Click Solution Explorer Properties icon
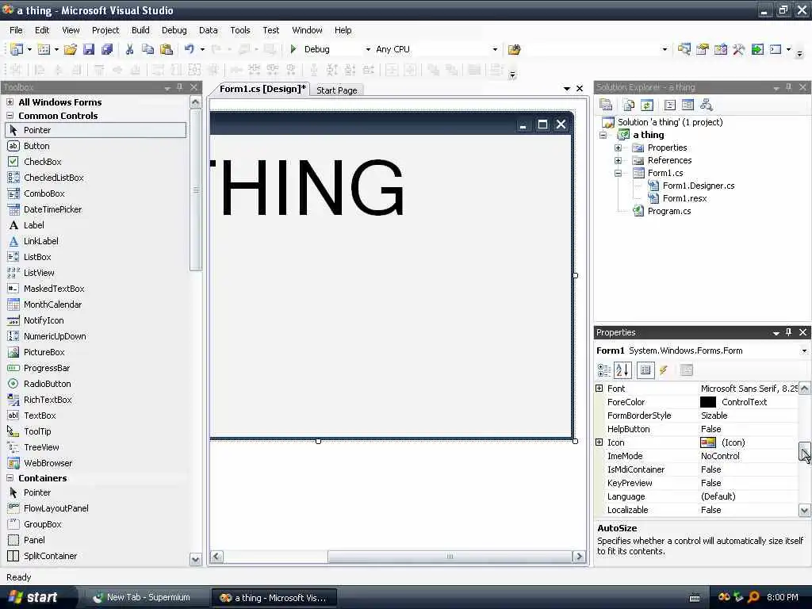This screenshot has height=609, width=812. point(606,105)
